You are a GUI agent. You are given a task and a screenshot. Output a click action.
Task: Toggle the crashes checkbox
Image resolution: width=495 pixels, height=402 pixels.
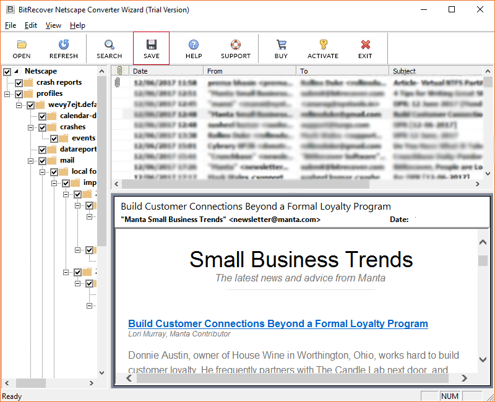(x=42, y=127)
